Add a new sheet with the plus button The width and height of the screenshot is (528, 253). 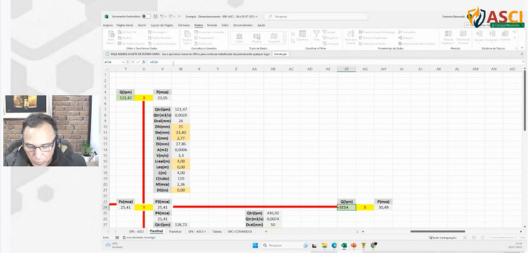pos(266,231)
